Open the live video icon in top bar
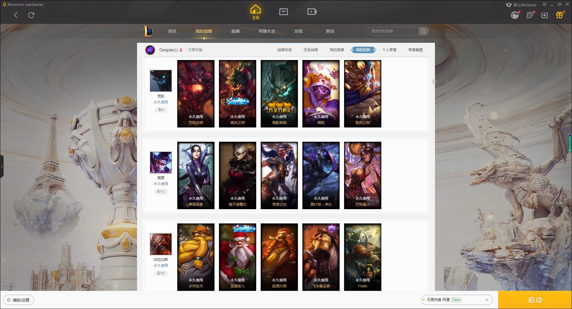 [x=312, y=12]
